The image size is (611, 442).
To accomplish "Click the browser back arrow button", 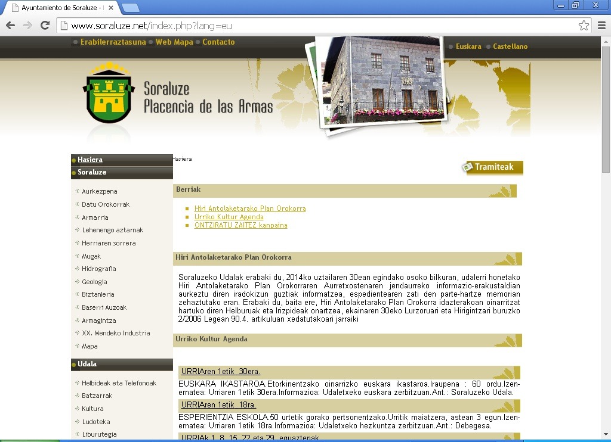I will coord(10,26).
